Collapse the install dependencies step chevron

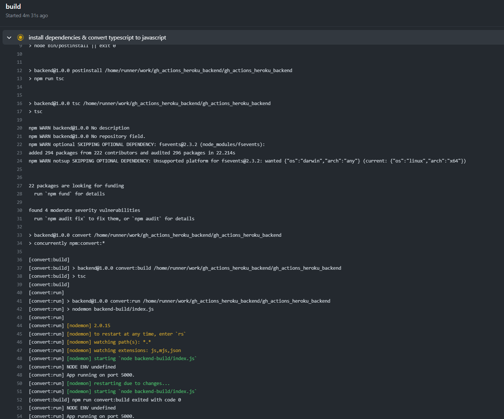(x=9, y=37)
